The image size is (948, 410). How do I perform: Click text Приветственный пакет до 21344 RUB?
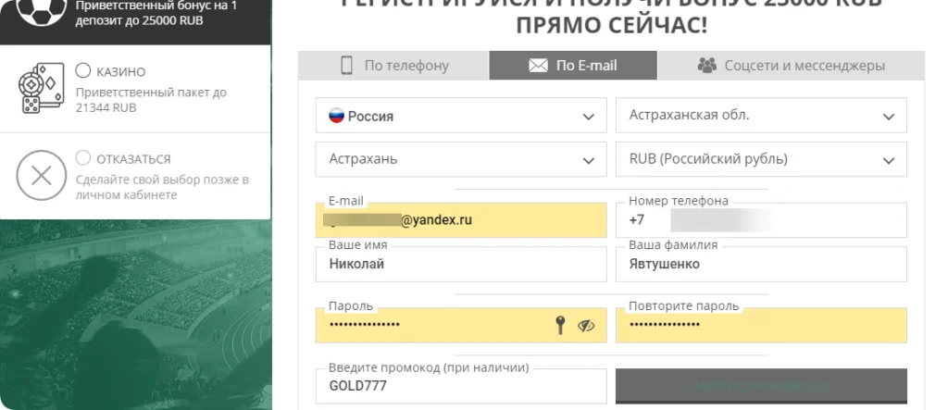pos(151,100)
